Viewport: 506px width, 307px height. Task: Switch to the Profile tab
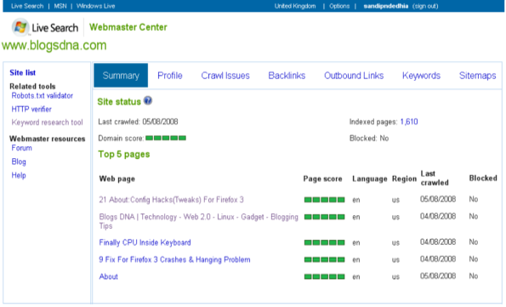[x=170, y=76]
